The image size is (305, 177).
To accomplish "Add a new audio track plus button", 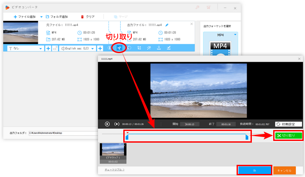I will (x=100, y=48).
